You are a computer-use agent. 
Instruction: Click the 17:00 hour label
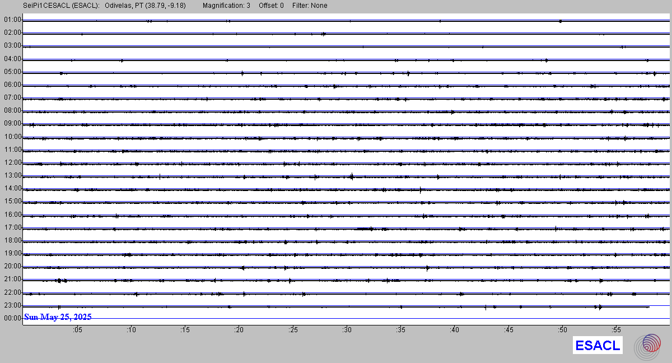pos(12,227)
